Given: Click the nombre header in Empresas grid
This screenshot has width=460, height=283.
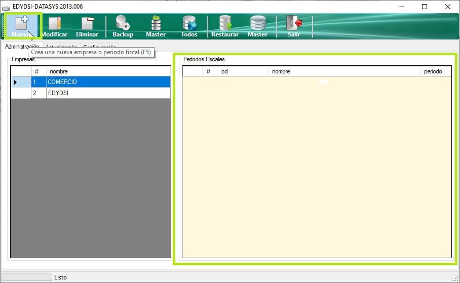Looking at the screenshot, I should [108, 71].
